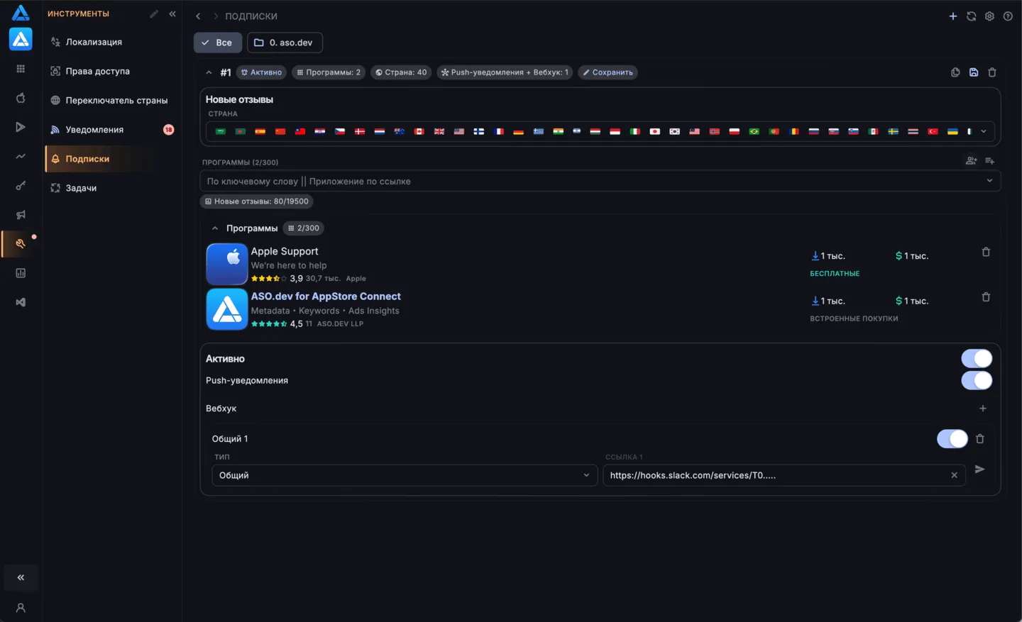Viewport: 1022px width, 622px height.
Task: Go back with the left arrow
Action: 198,16
